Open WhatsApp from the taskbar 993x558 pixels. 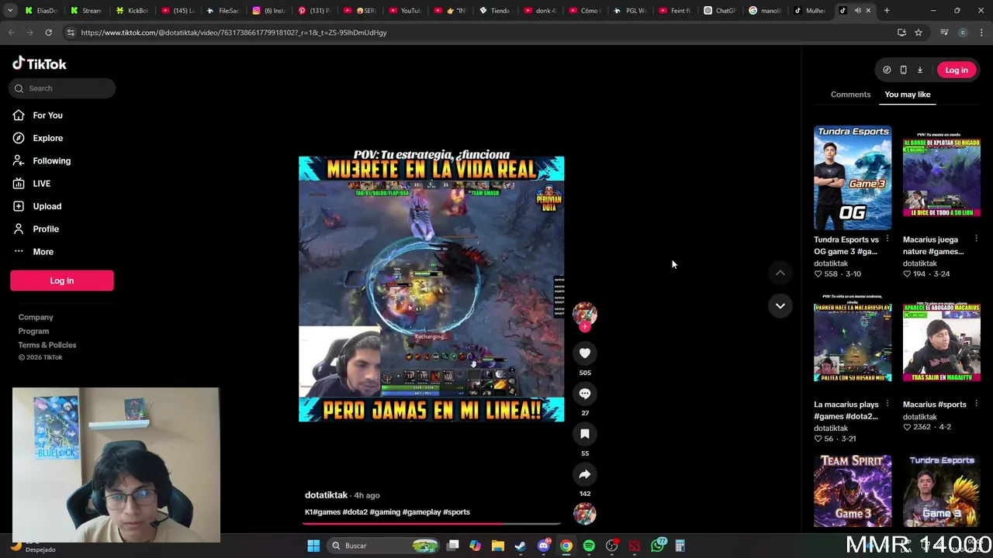(x=658, y=546)
